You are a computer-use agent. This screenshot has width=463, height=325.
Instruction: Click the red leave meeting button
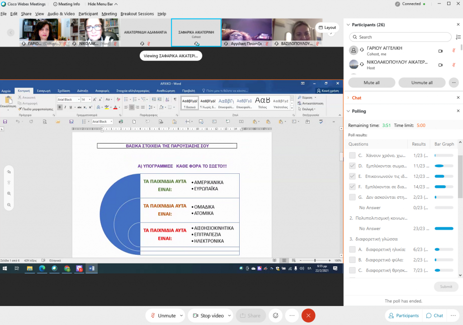point(308,315)
